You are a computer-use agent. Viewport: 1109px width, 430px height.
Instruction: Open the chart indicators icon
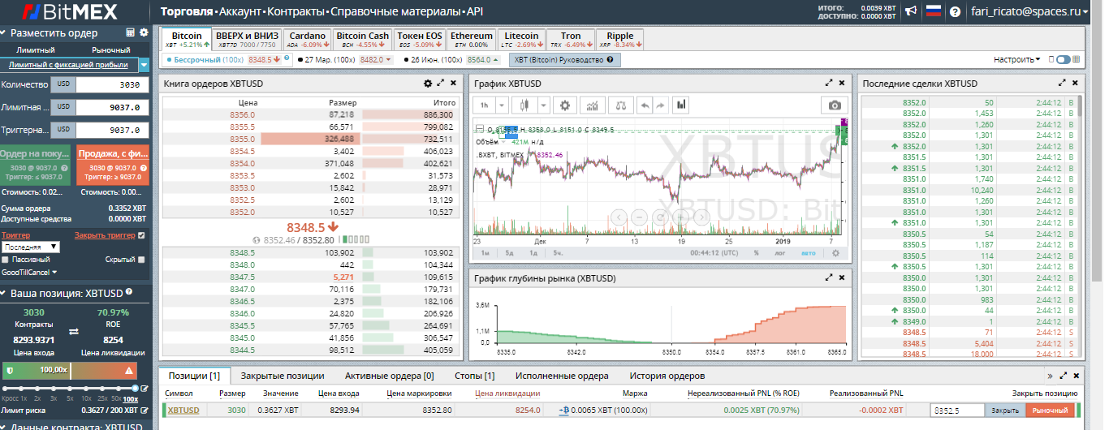[x=593, y=105]
